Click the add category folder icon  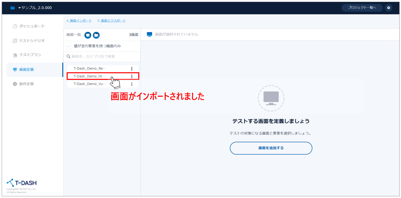point(96,35)
